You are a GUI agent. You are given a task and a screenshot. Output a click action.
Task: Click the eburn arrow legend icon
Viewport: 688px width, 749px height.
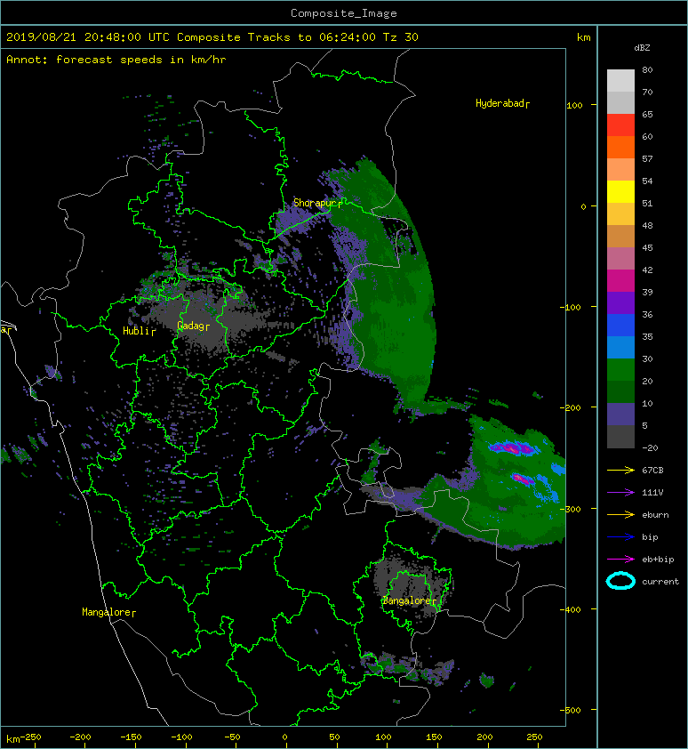[x=620, y=514]
